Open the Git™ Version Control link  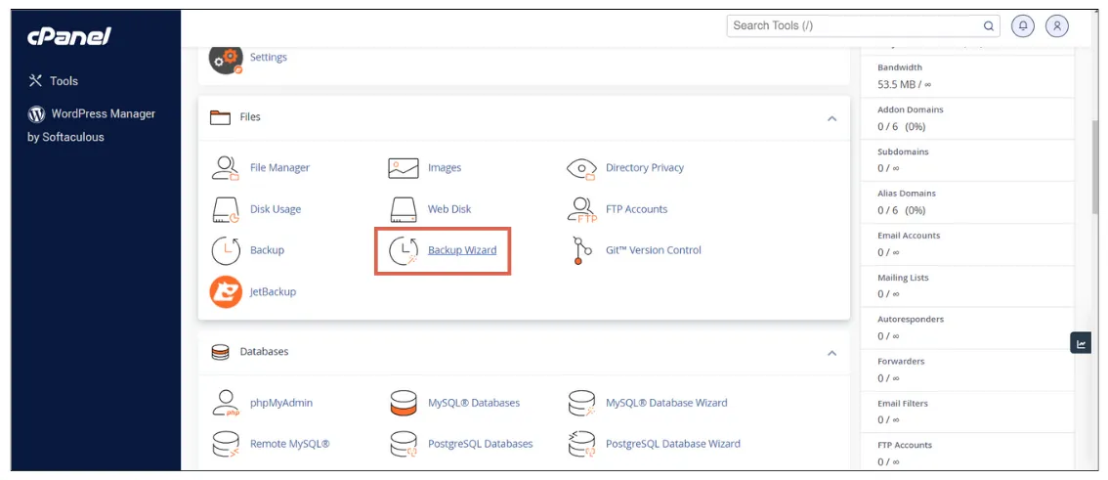[x=654, y=250]
